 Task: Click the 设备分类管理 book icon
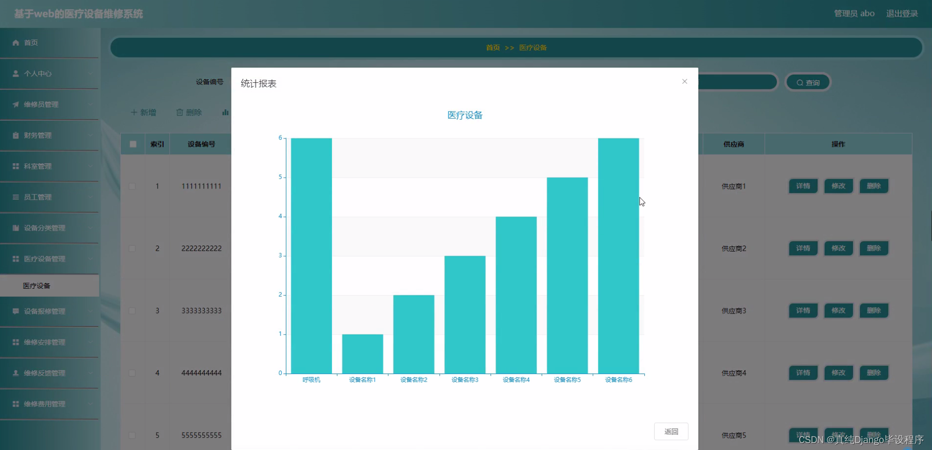[x=15, y=228]
